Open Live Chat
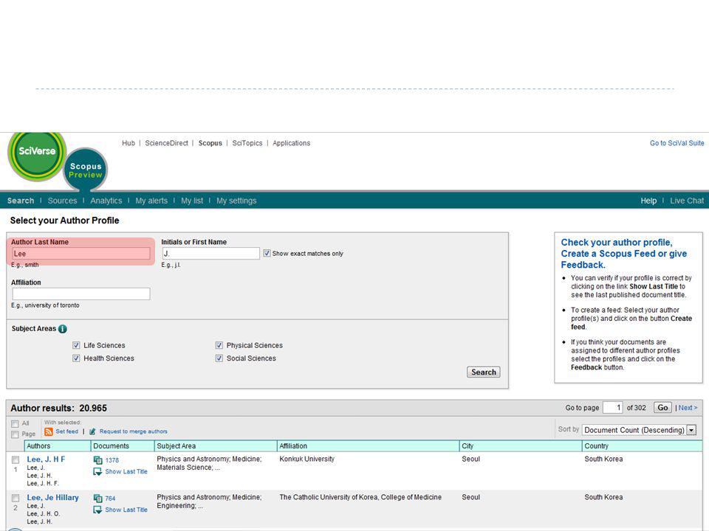Image resolution: width=709 pixels, height=531 pixels. pyautogui.click(x=687, y=201)
